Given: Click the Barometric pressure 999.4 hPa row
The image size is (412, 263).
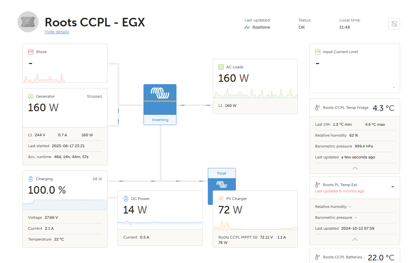Looking at the screenshot, I should tap(355, 146).
